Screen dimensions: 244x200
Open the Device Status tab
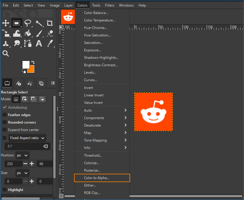click(x=19, y=83)
